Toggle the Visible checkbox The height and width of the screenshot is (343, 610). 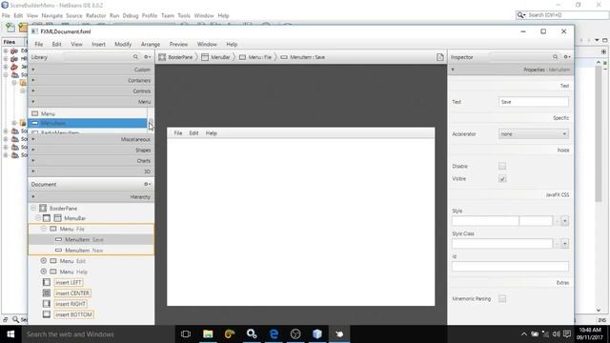(502, 179)
